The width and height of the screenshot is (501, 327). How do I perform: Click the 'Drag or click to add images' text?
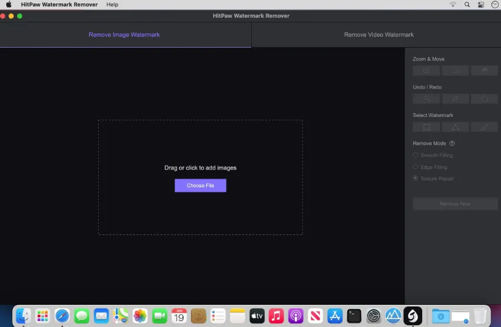pyautogui.click(x=200, y=167)
